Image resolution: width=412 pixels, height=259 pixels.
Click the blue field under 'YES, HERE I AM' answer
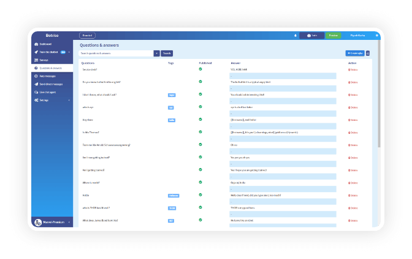pos(283,76)
